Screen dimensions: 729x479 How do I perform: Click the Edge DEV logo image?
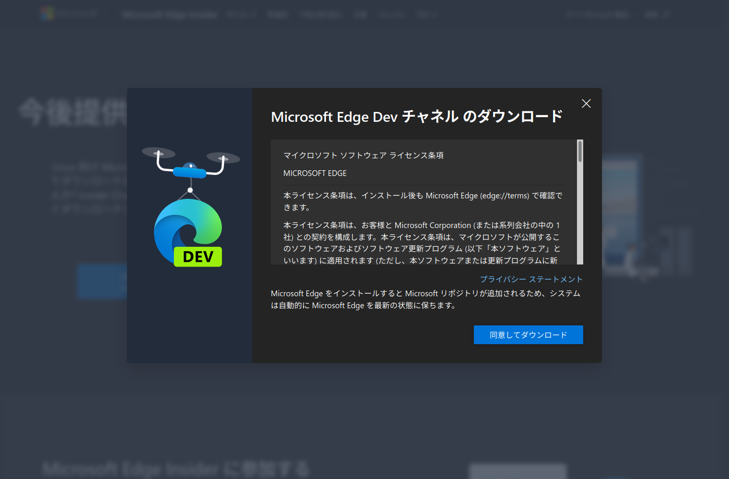(x=188, y=233)
